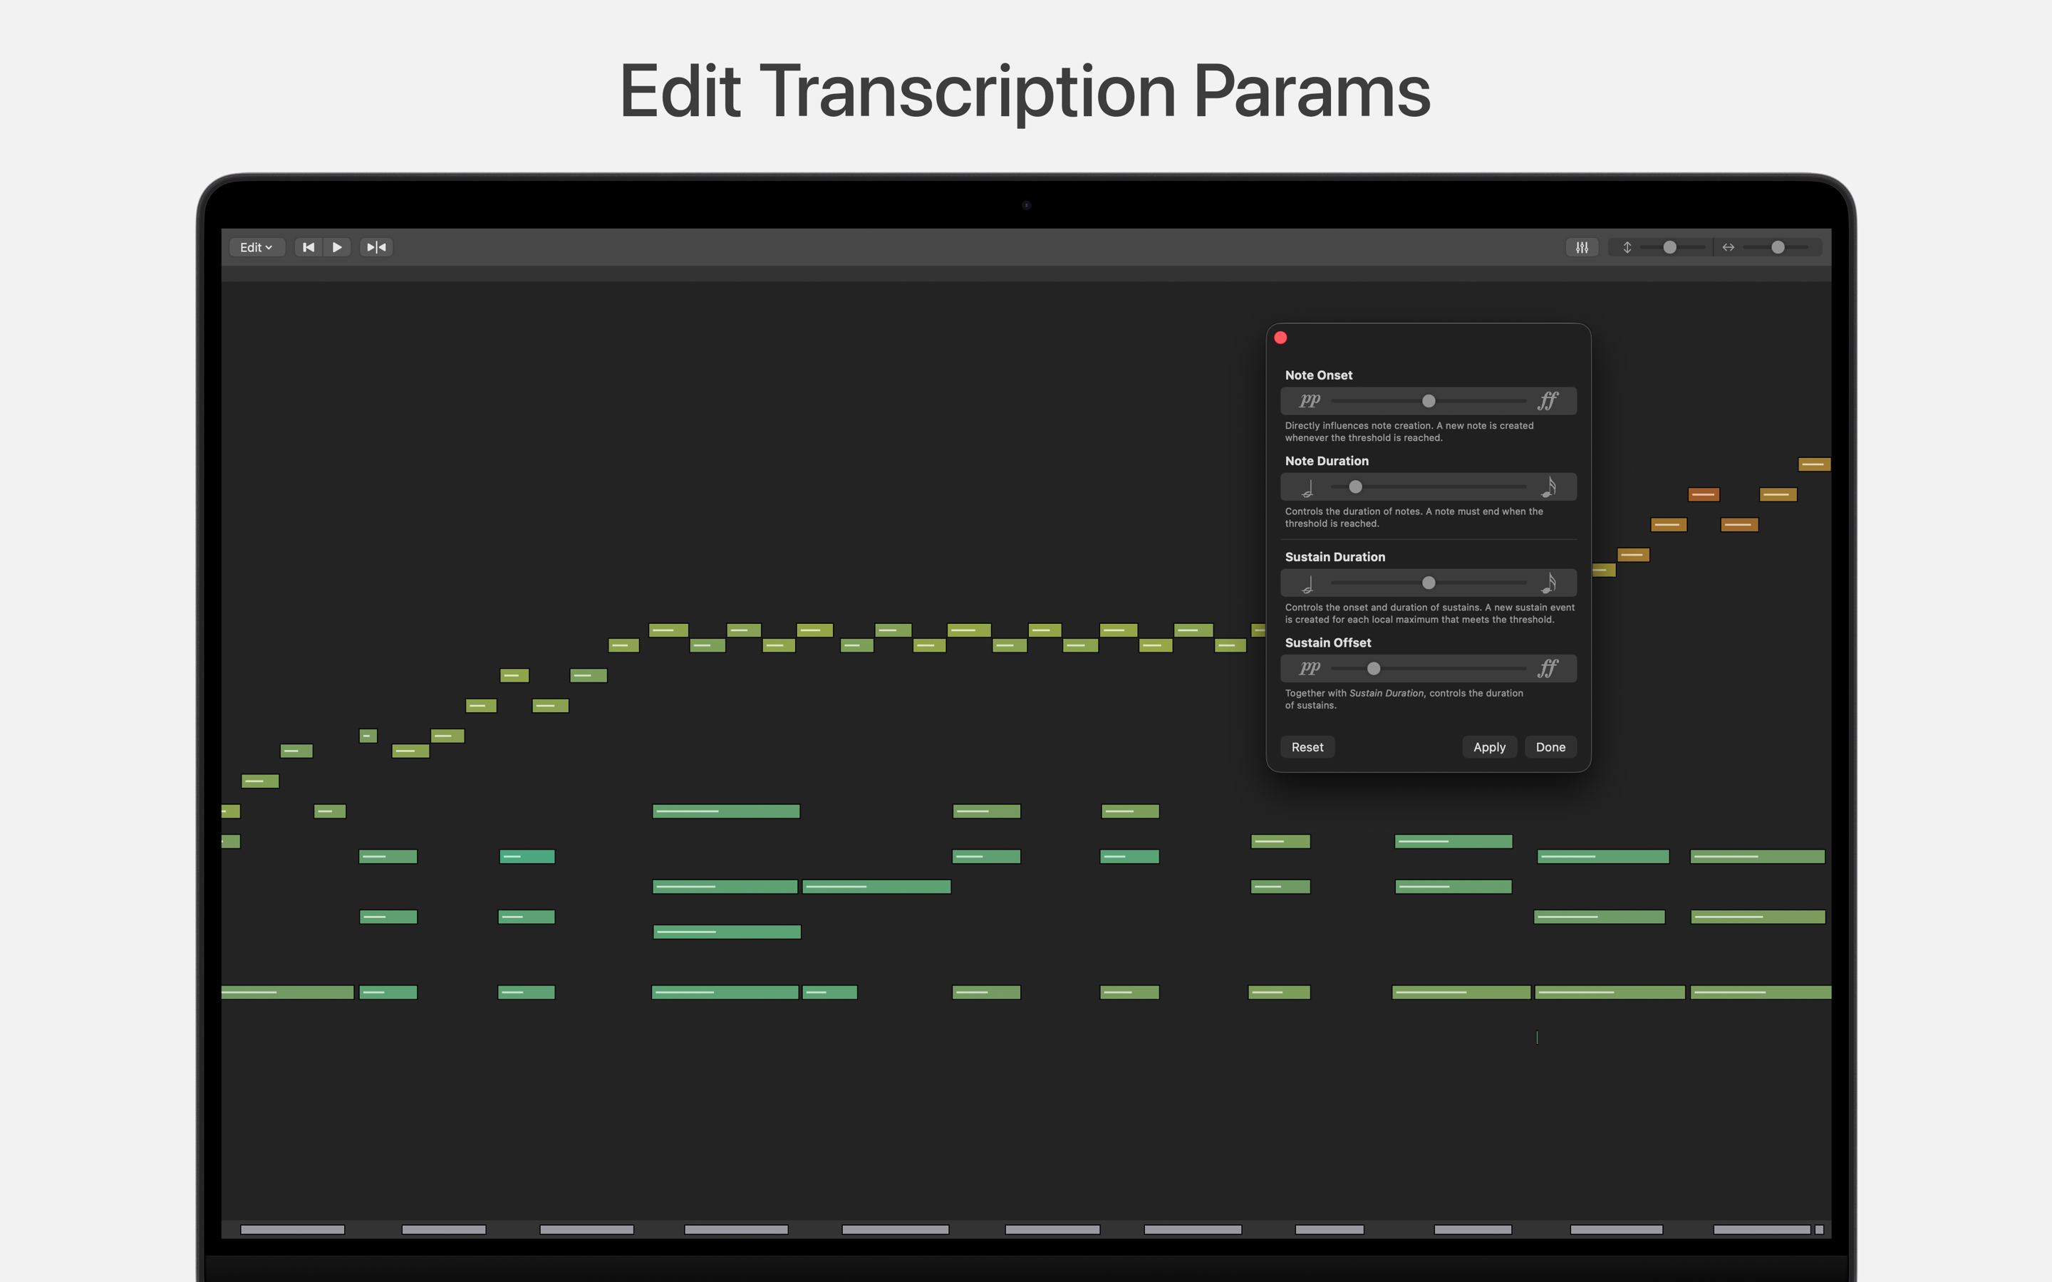2052x1282 pixels.
Task: Click the Sustain Duration slider handle
Action: [x=1429, y=583]
